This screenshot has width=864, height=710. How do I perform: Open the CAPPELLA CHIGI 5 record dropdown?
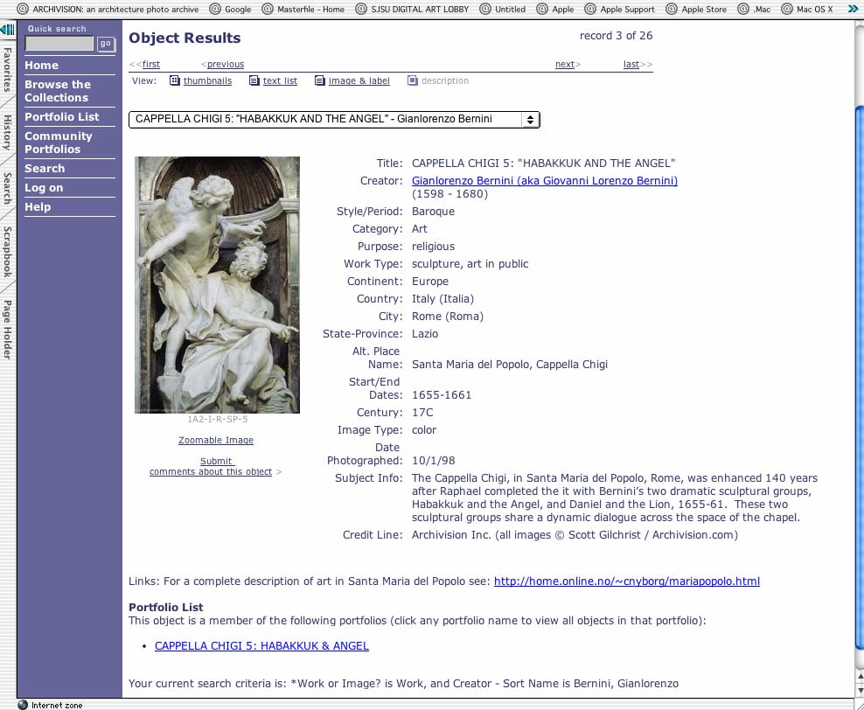[334, 120]
